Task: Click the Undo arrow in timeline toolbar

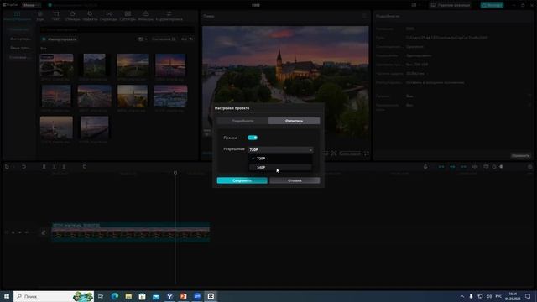Action: tap(23, 167)
